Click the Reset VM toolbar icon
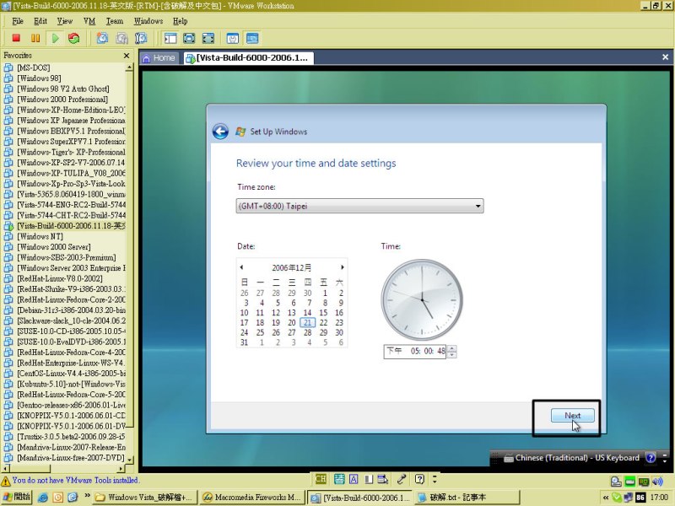 (74, 38)
